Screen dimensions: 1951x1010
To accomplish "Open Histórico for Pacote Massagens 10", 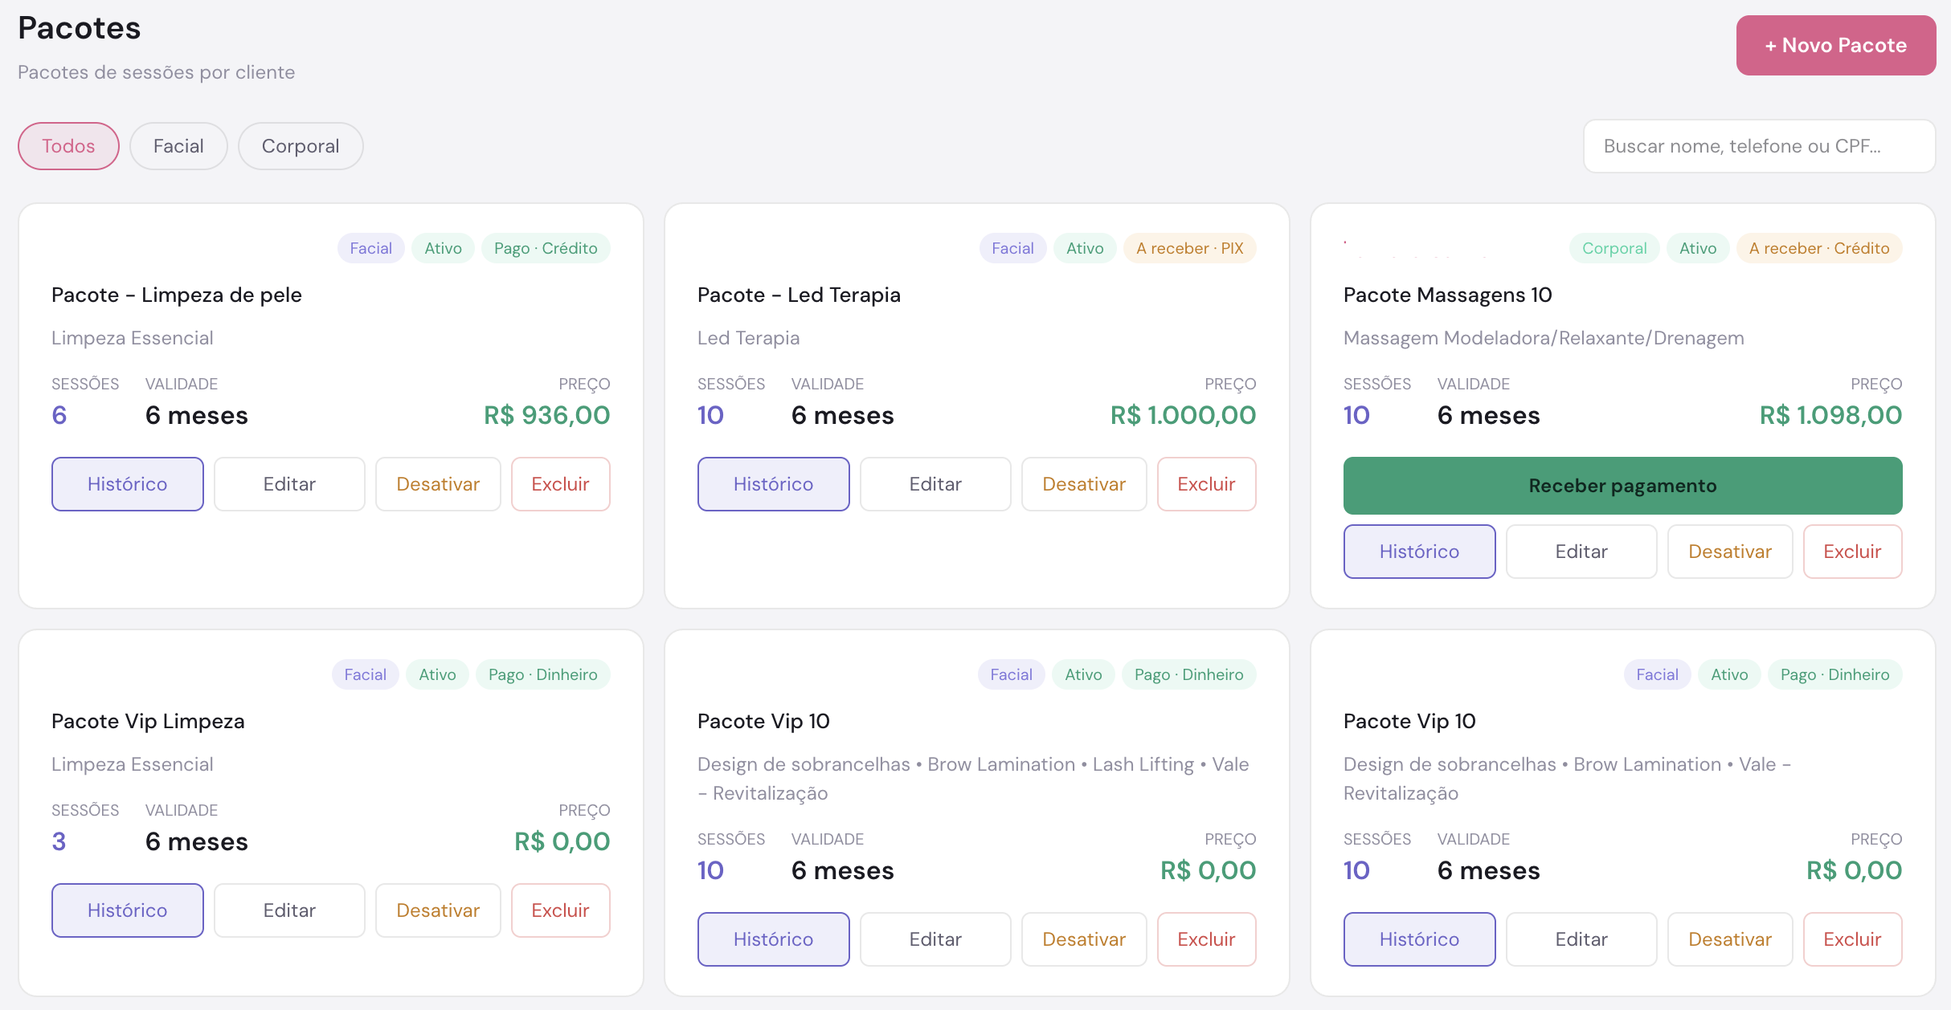I will tap(1420, 552).
